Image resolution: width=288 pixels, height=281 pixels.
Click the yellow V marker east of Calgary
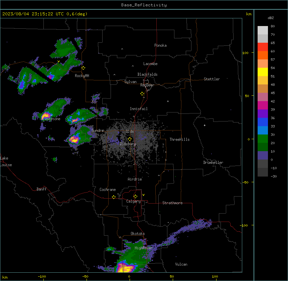143,195
